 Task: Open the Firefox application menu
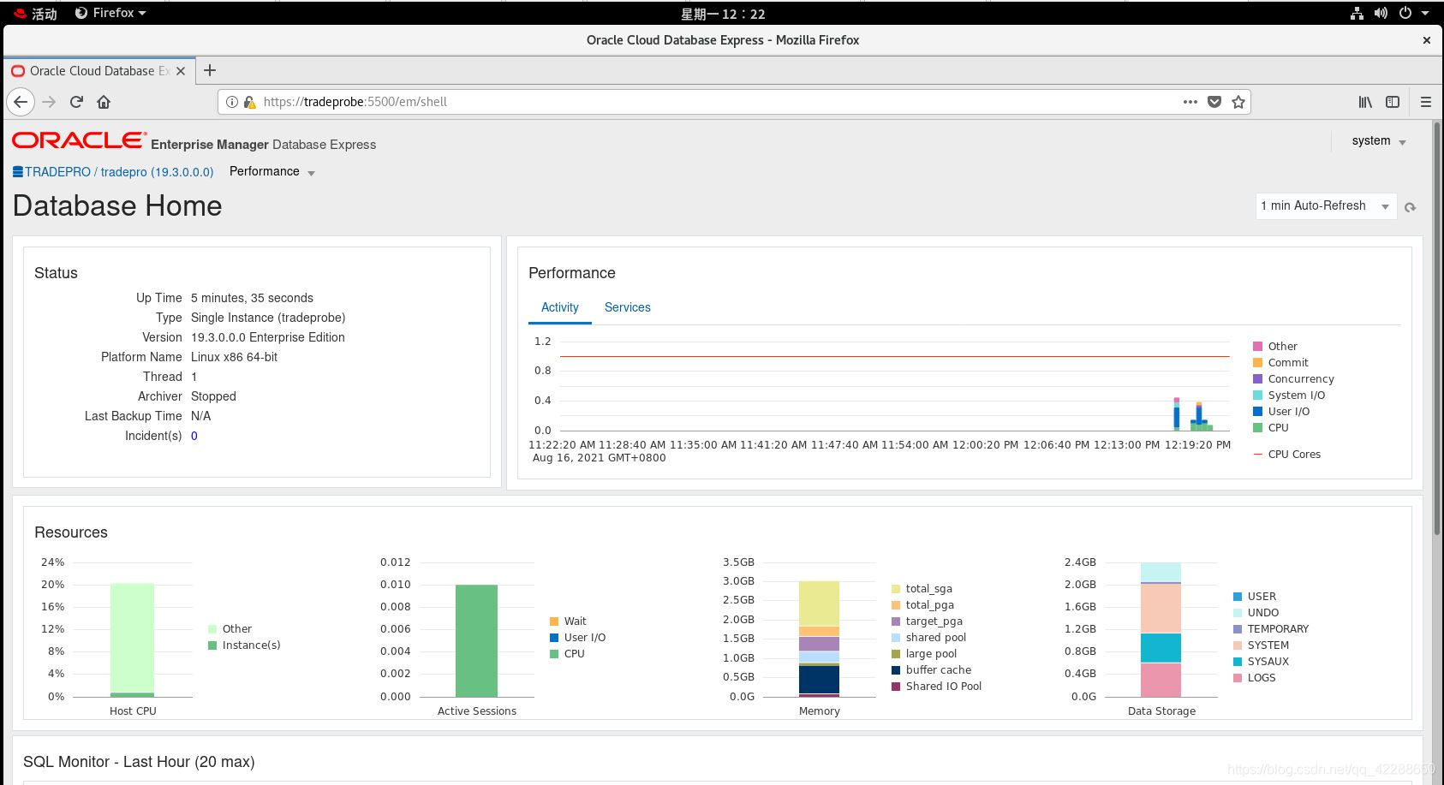point(110,13)
